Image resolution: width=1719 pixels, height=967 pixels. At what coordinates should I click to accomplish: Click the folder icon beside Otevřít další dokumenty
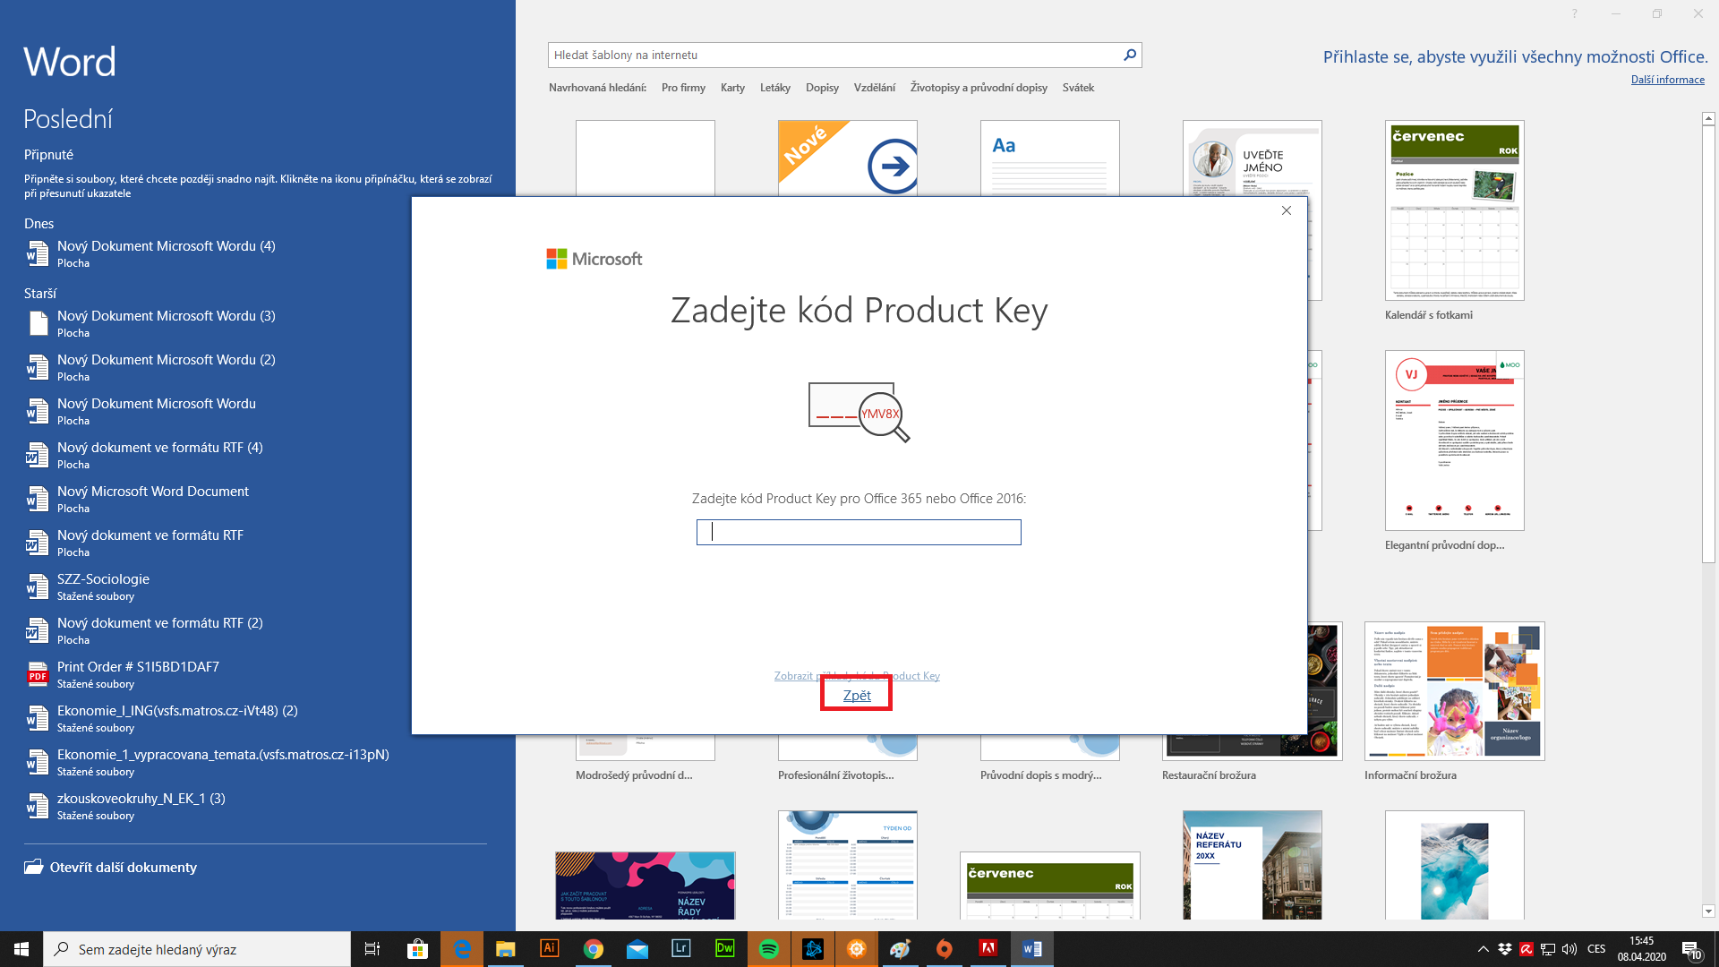(x=34, y=867)
